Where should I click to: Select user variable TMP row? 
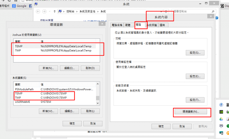(x=55, y=50)
